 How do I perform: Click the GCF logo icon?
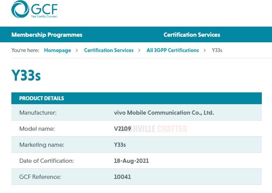tap(20, 9)
